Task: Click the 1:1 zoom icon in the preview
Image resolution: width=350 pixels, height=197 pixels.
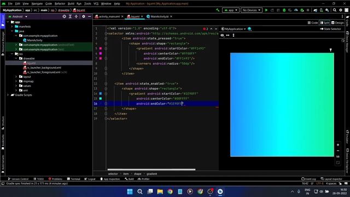Action: pyautogui.click(x=338, y=157)
